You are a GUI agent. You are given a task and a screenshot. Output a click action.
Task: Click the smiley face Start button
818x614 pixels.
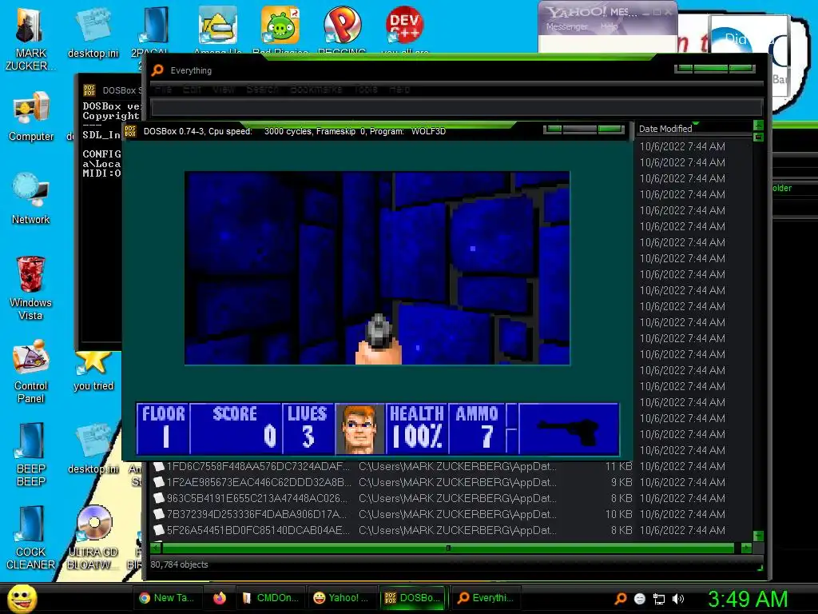tap(22, 598)
